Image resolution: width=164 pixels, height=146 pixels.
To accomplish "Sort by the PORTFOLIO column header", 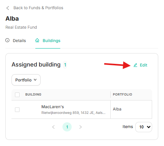I will [x=123, y=94].
